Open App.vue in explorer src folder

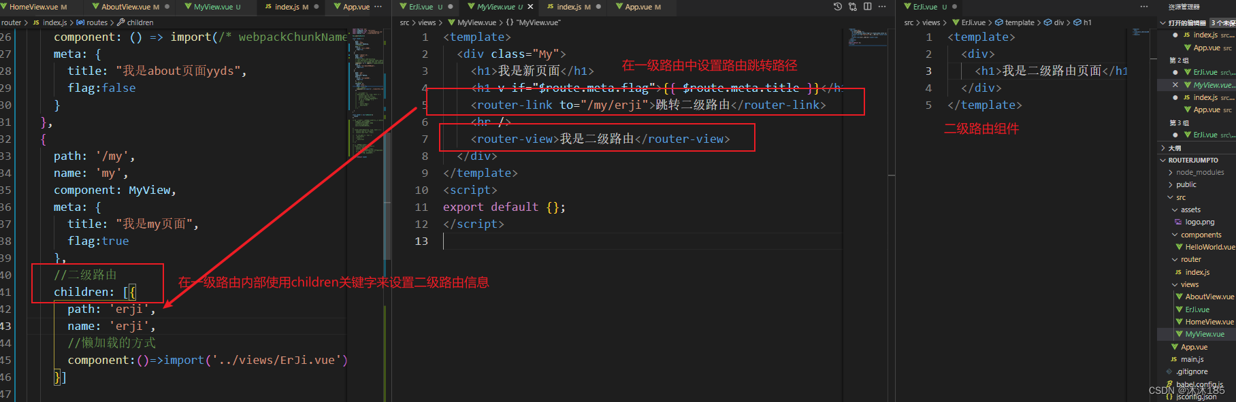click(1197, 347)
